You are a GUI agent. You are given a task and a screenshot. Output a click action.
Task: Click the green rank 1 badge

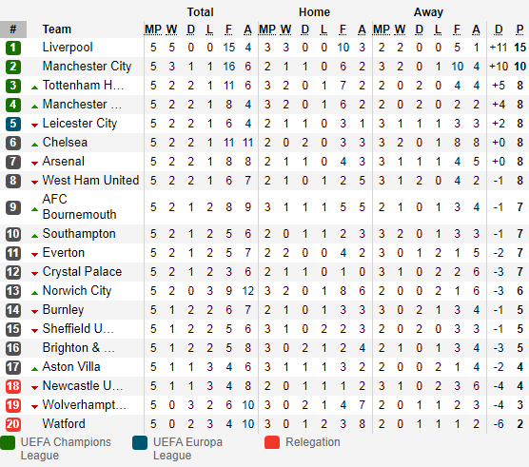[x=13, y=48]
